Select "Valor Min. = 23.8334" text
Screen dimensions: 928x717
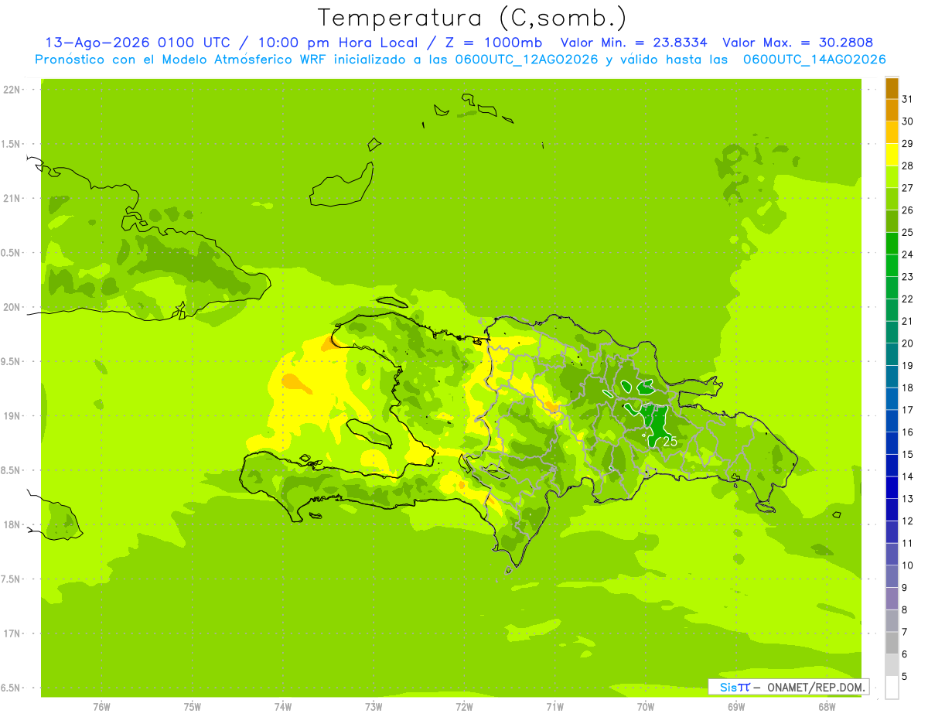click(633, 43)
